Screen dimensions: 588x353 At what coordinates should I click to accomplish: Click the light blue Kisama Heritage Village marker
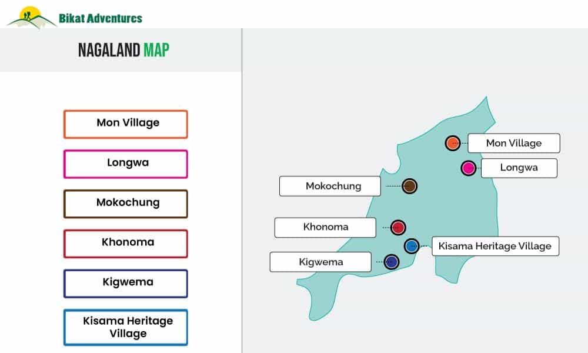pos(412,246)
